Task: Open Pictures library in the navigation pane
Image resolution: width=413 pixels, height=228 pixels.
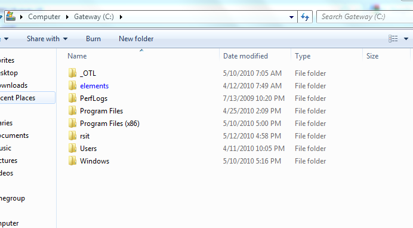Action: (x=9, y=161)
